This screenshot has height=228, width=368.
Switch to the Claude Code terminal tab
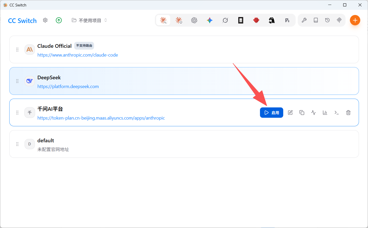coord(163,20)
